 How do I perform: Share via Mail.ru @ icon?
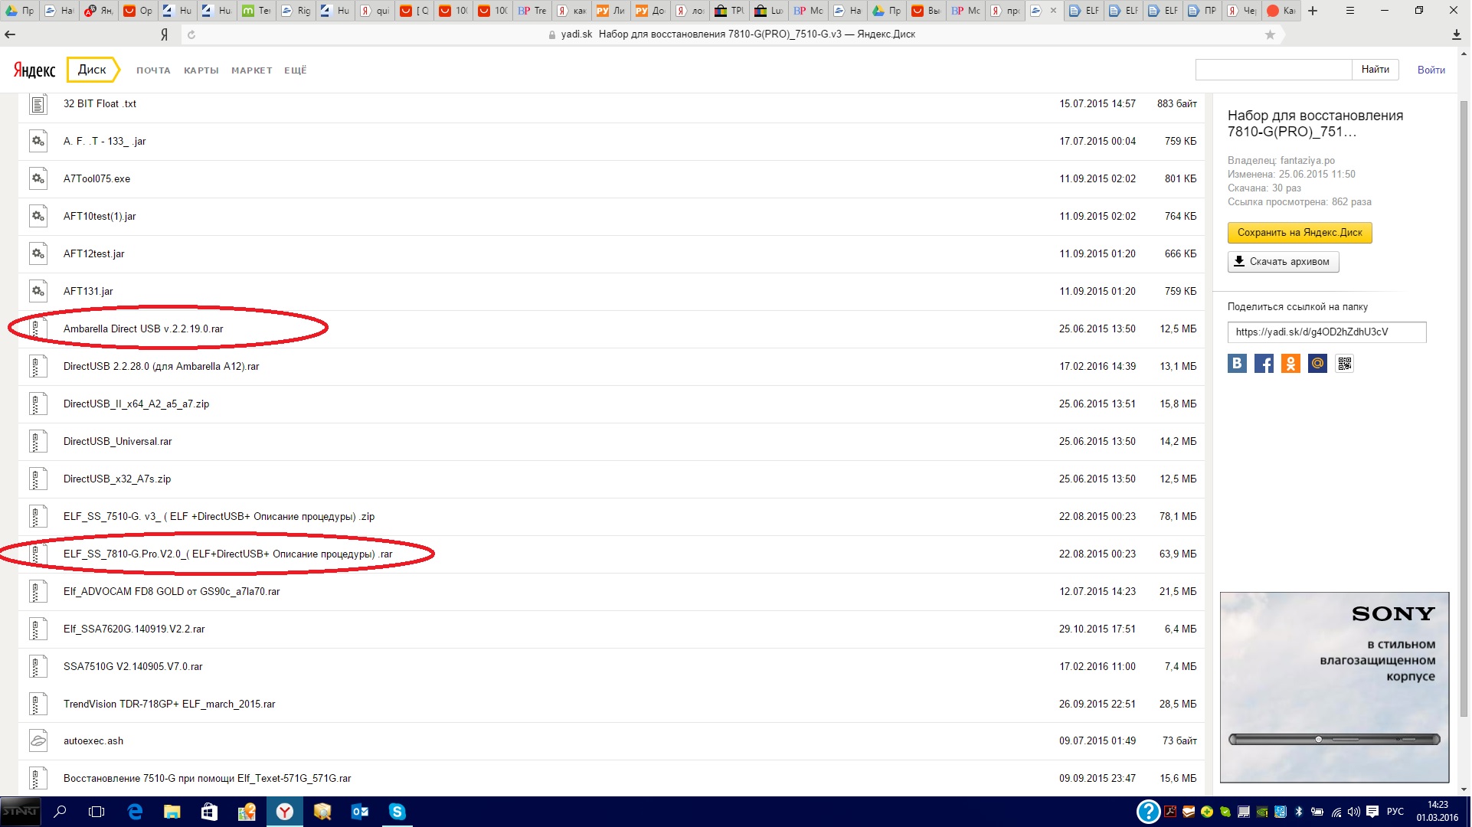[x=1317, y=364]
